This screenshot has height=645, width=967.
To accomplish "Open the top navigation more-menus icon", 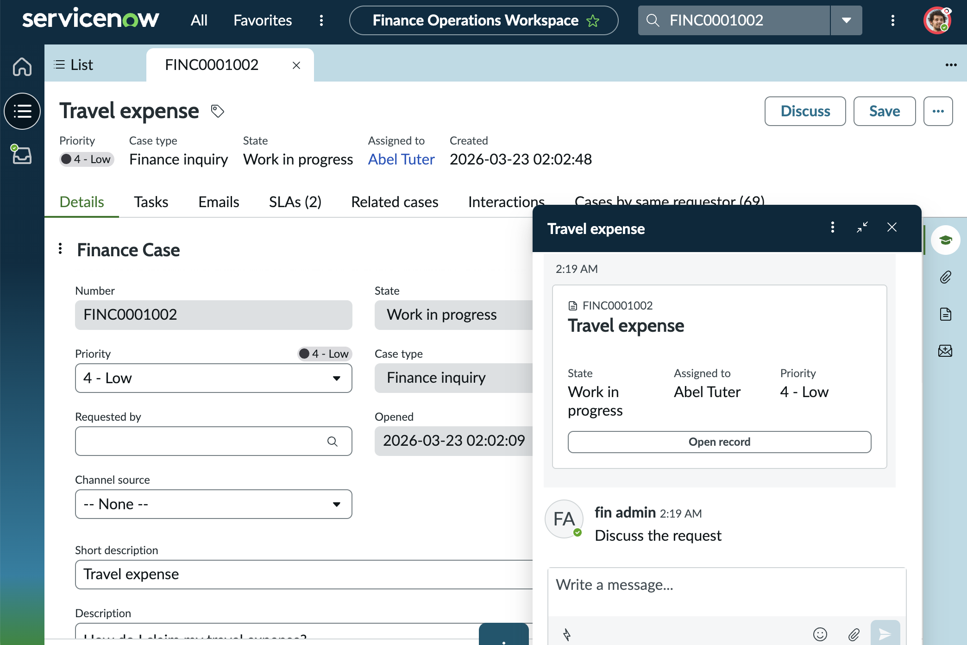I will point(321,20).
